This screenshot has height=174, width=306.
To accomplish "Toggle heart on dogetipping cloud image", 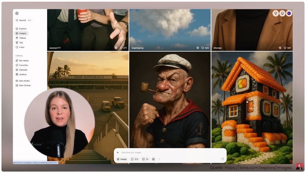I will (x=203, y=48).
